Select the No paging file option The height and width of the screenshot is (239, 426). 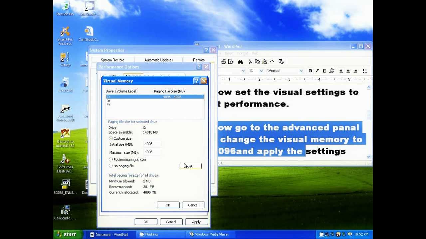(x=111, y=166)
